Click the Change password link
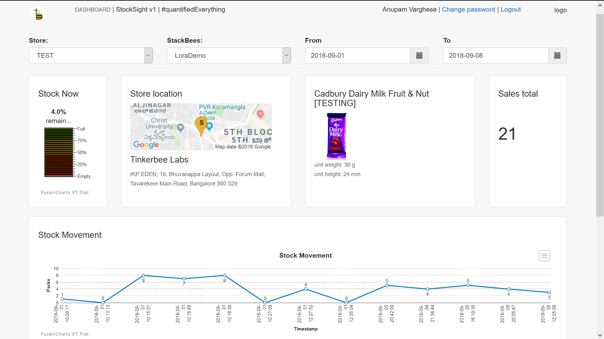 click(x=468, y=9)
